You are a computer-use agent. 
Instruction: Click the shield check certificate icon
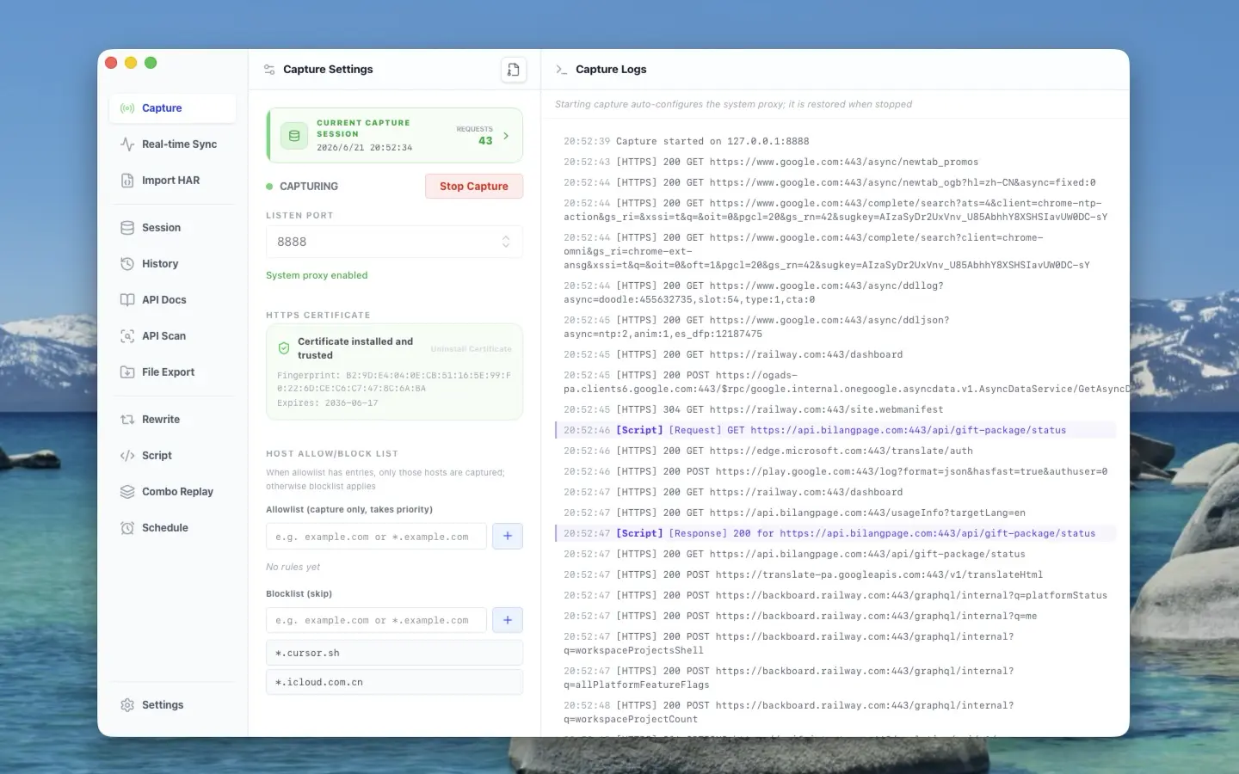(x=284, y=348)
